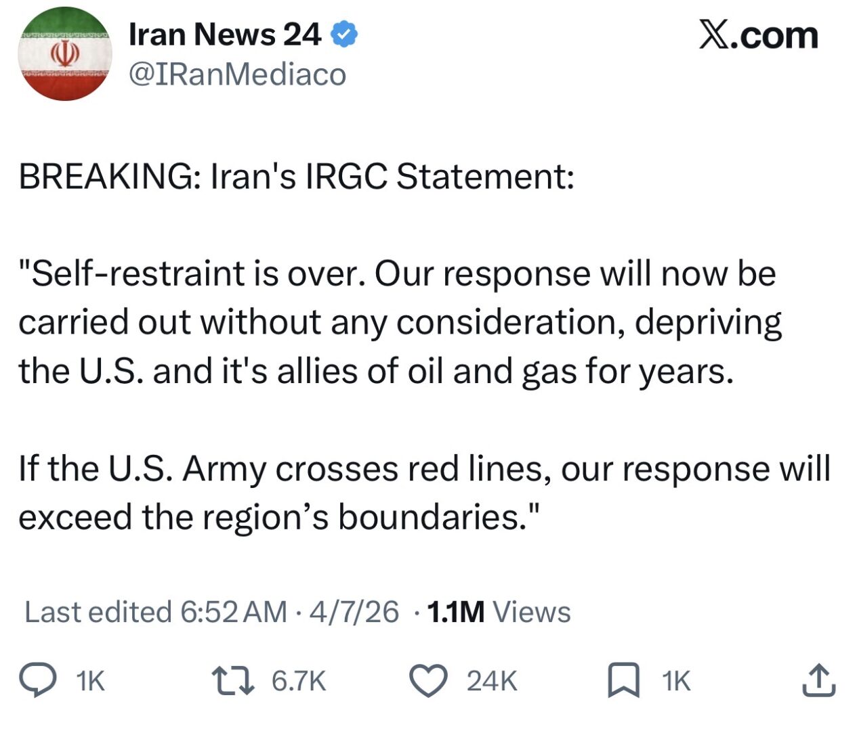
Task: Click the 24K likes count
Action: click(492, 681)
